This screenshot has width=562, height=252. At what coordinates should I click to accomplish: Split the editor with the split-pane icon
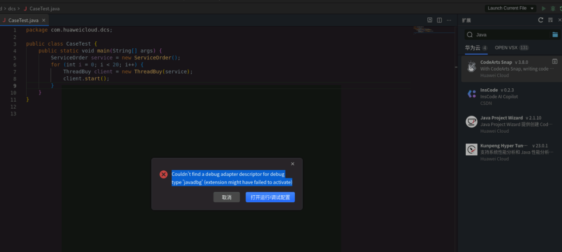point(439,20)
